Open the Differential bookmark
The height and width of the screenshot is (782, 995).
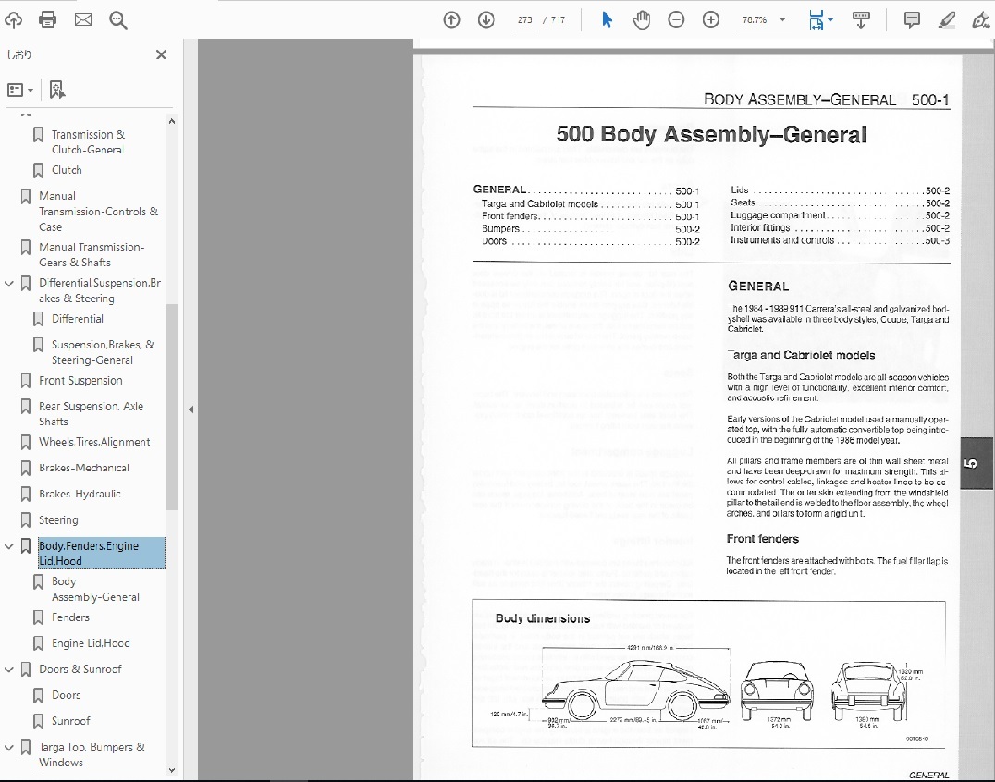[x=78, y=319]
